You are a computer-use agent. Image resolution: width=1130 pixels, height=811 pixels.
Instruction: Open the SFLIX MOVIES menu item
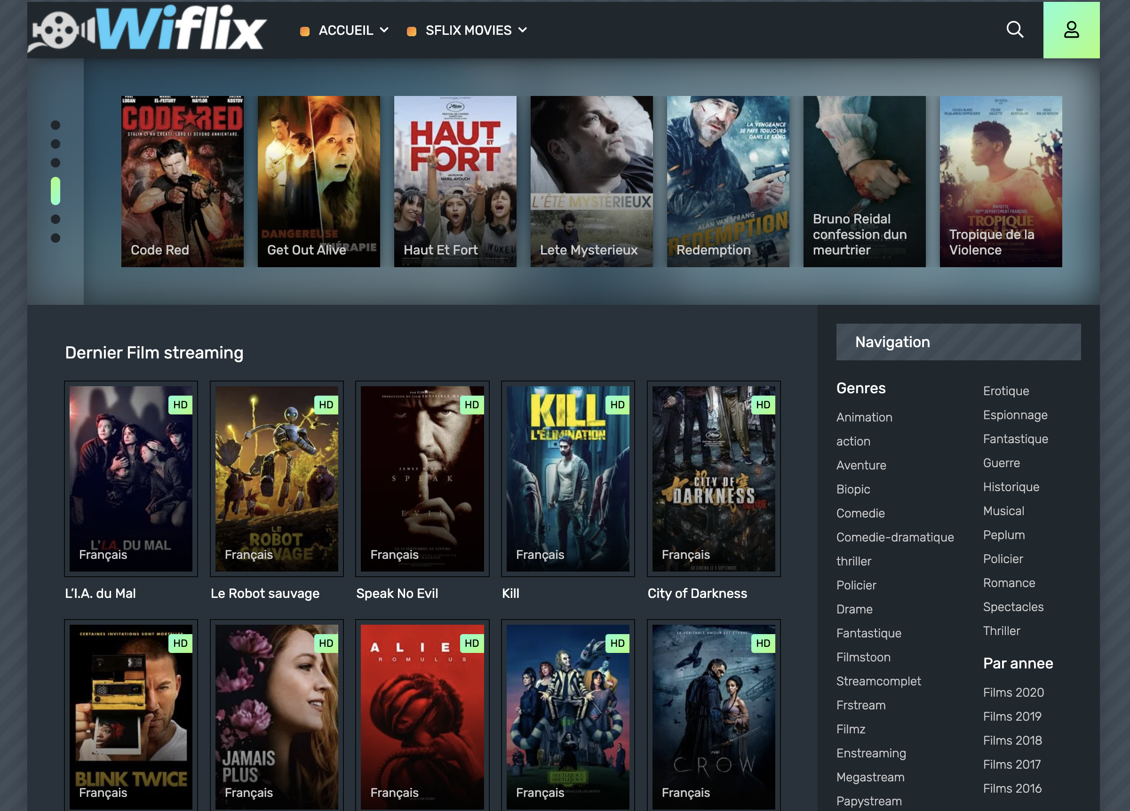(x=469, y=31)
